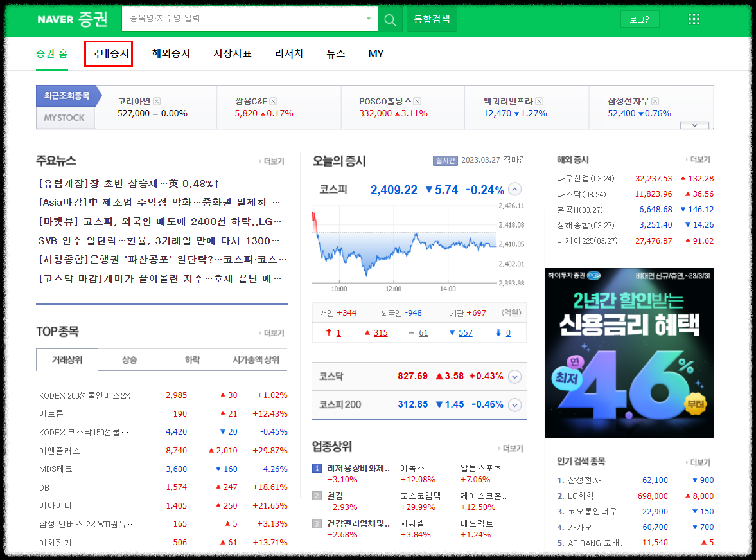756x560 pixels.
Task: Select the MYSTOCK tab
Action: click(x=65, y=118)
